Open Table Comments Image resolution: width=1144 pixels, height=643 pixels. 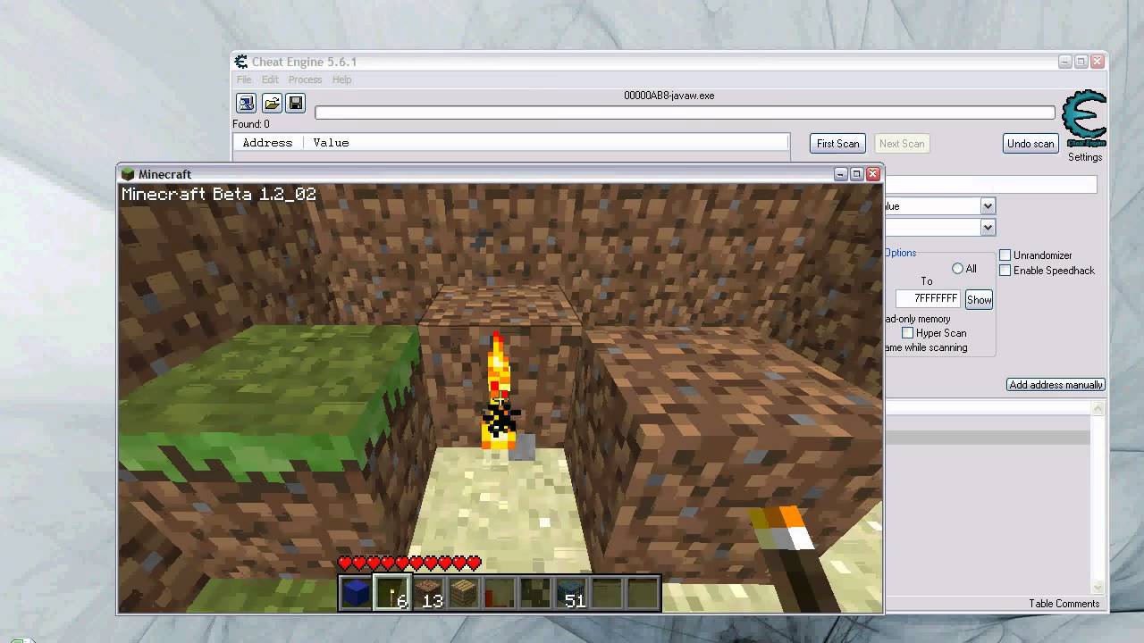pos(1064,604)
